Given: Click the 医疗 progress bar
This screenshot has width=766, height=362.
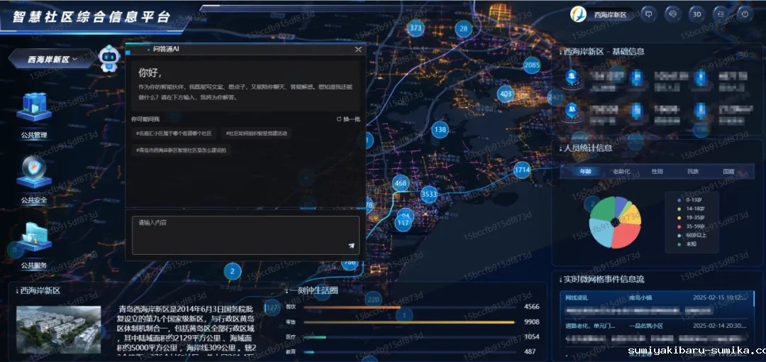Looking at the screenshot, I should point(409,337).
